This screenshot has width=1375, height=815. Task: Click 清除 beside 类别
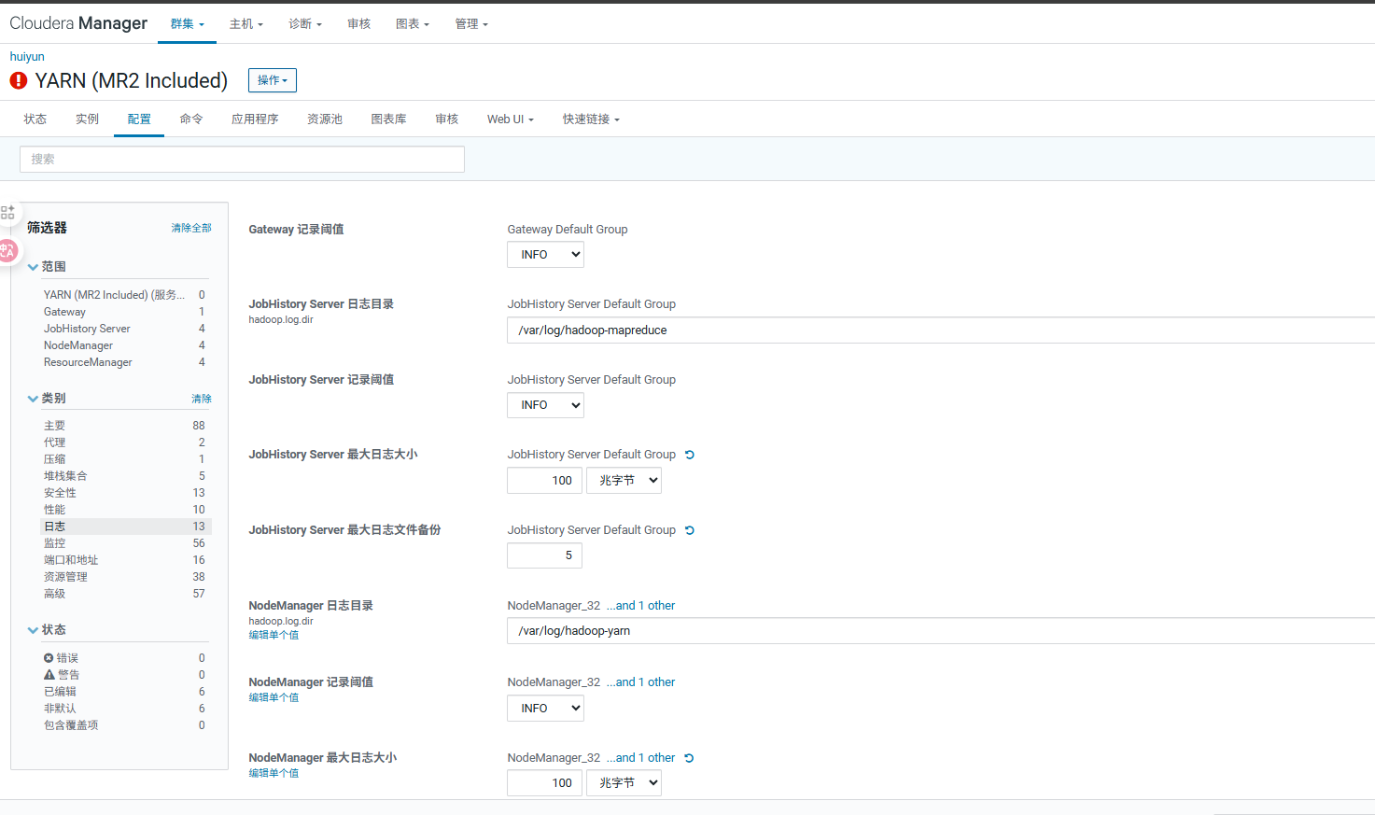[x=202, y=399]
